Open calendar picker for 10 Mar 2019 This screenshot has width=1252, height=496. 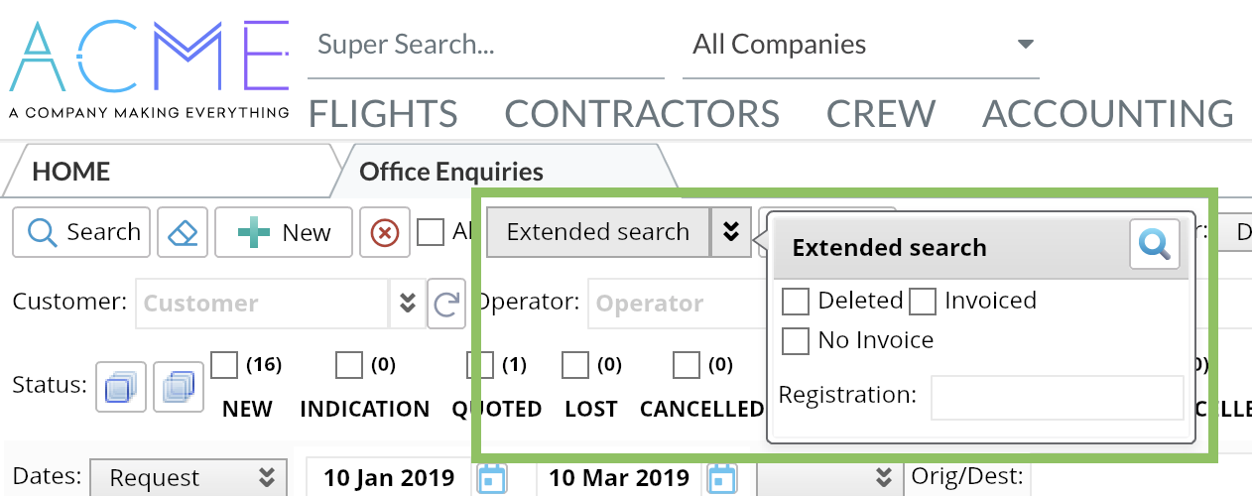[x=723, y=478]
